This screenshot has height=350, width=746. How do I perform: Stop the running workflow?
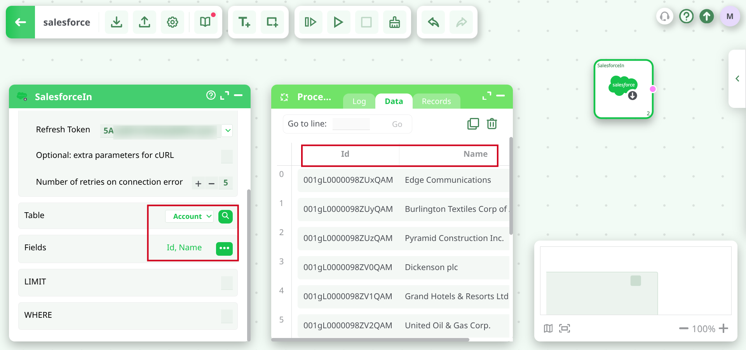coord(366,22)
